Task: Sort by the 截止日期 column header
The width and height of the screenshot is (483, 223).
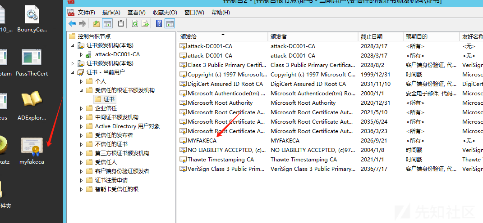Action: (x=381, y=36)
